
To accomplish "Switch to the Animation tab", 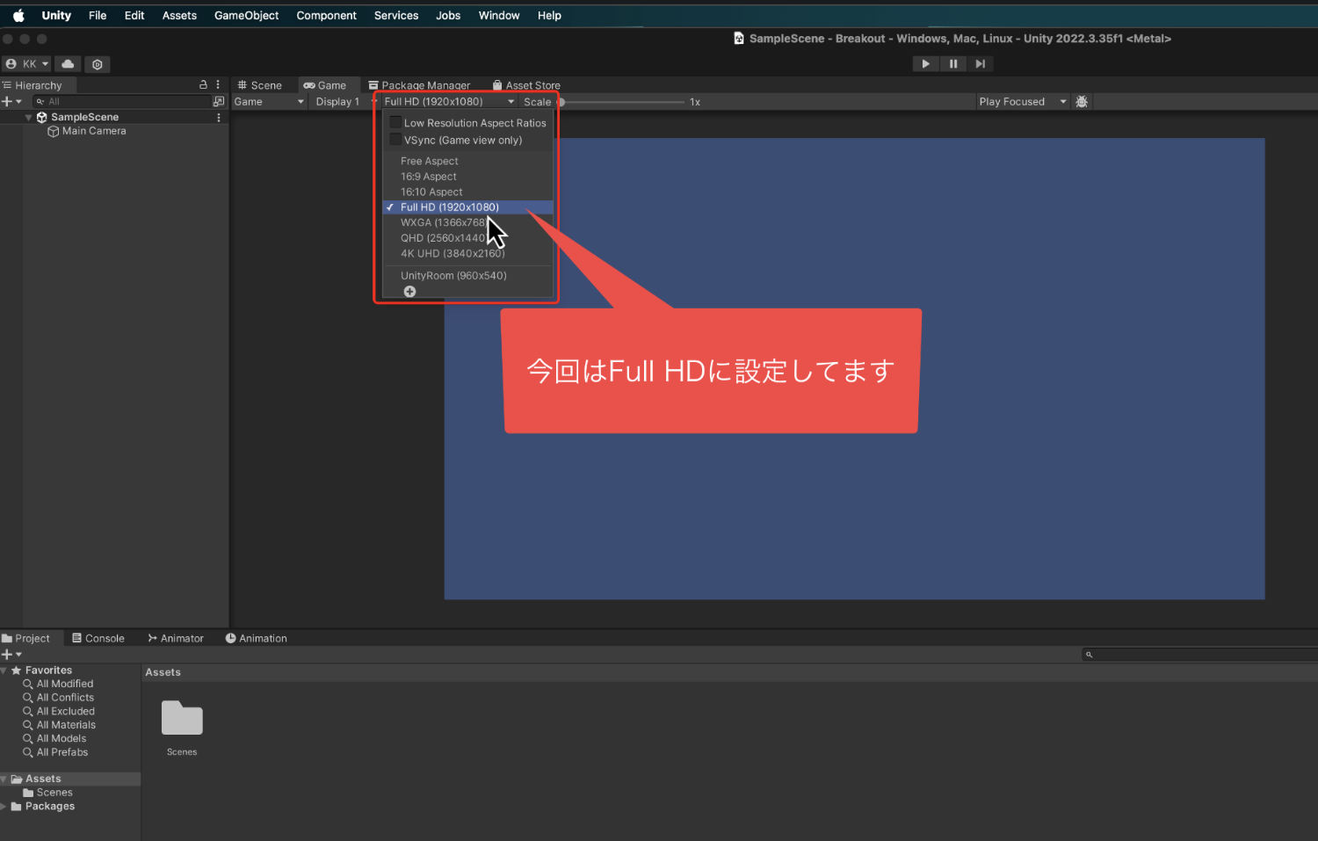I will 257,639.
